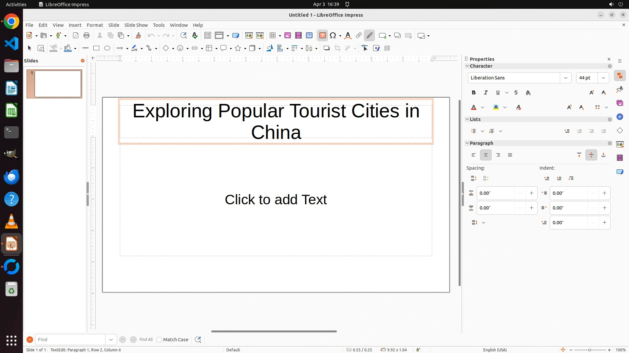Select the Ellipse drawing tool

point(107,48)
